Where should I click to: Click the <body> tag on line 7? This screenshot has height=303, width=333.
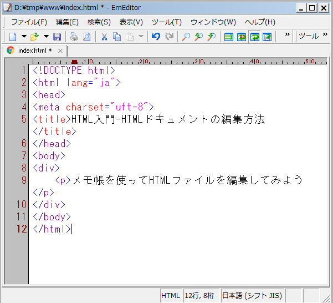click(49, 156)
